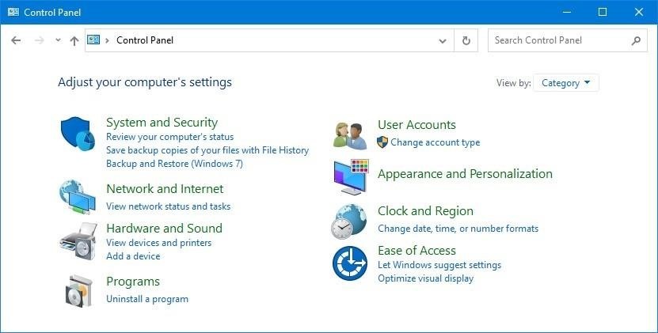Image resolution: width=658 pixels, height=333 pixels.
Task: Click Change date, time, or number formats
Action: pyautogui.click(x=458, y=229)
